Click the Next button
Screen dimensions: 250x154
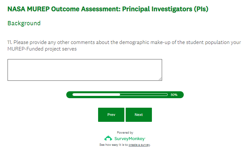tap(139, 115)
